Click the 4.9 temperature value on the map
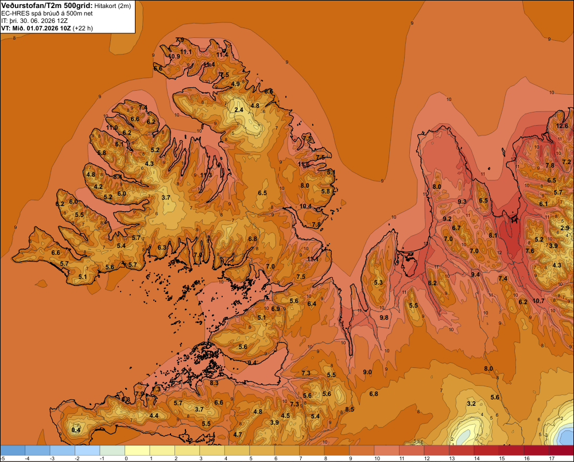Image resolution: width=574 pixels, height=462 pixels. point(235,84)
